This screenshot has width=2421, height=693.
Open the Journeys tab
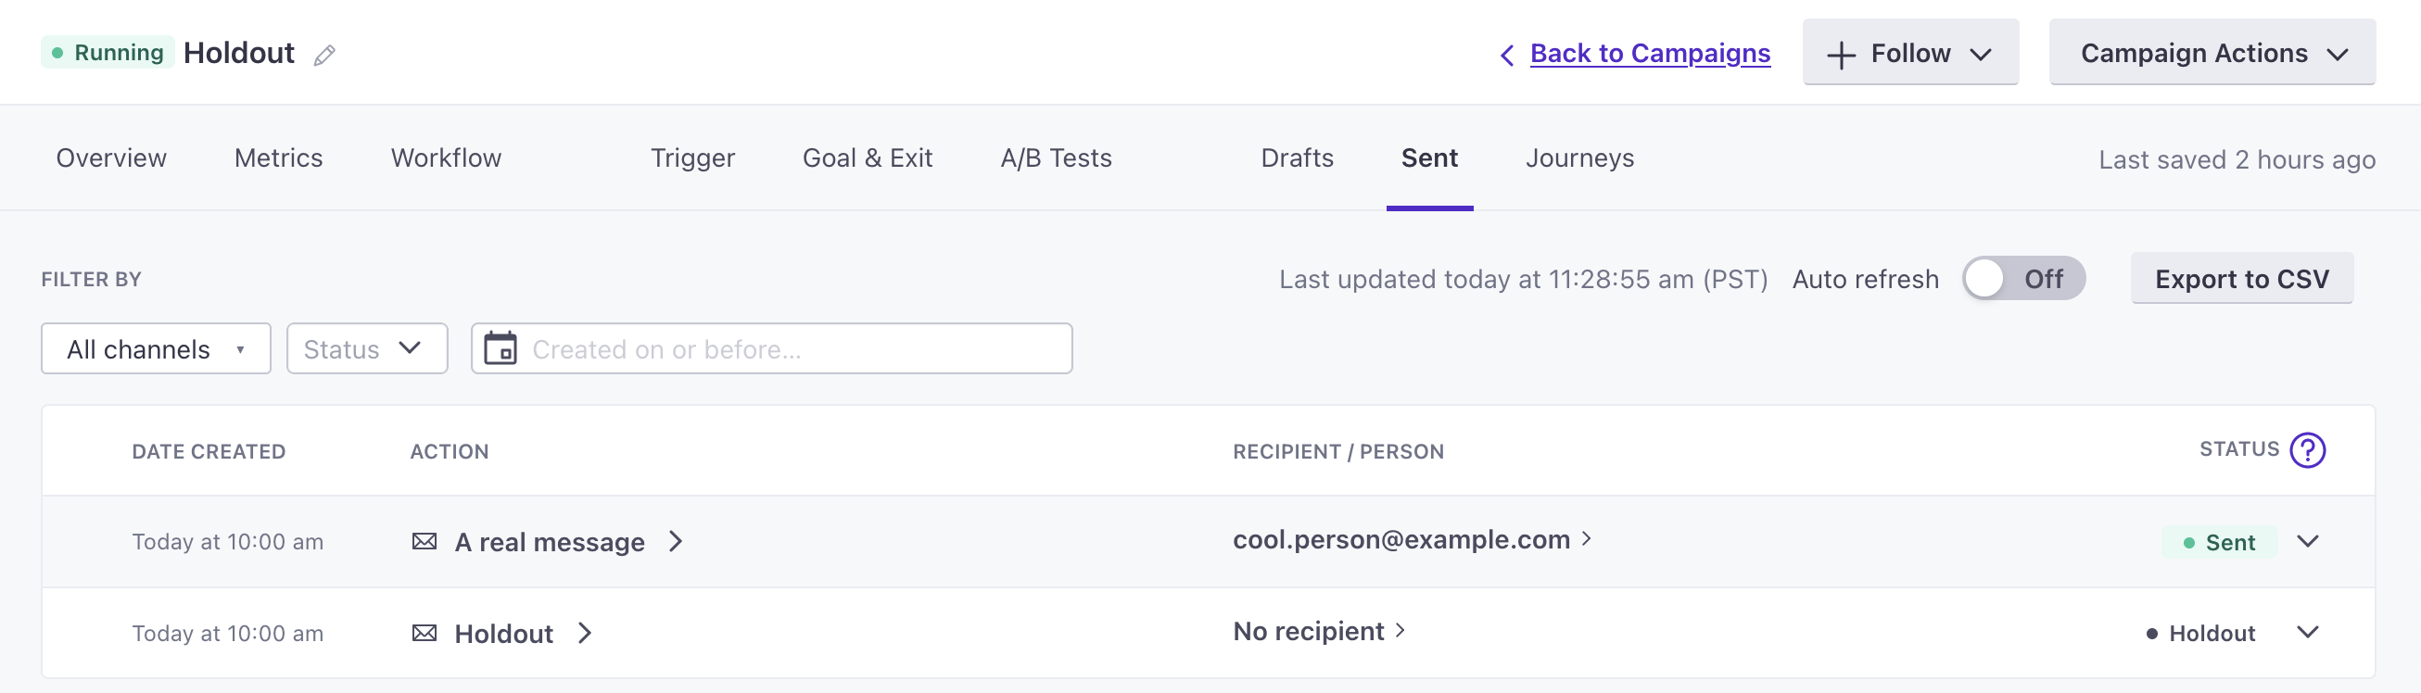1579,157
